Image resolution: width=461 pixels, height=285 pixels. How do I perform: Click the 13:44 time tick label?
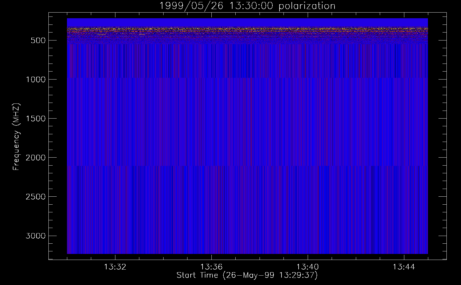pos(404,267)
